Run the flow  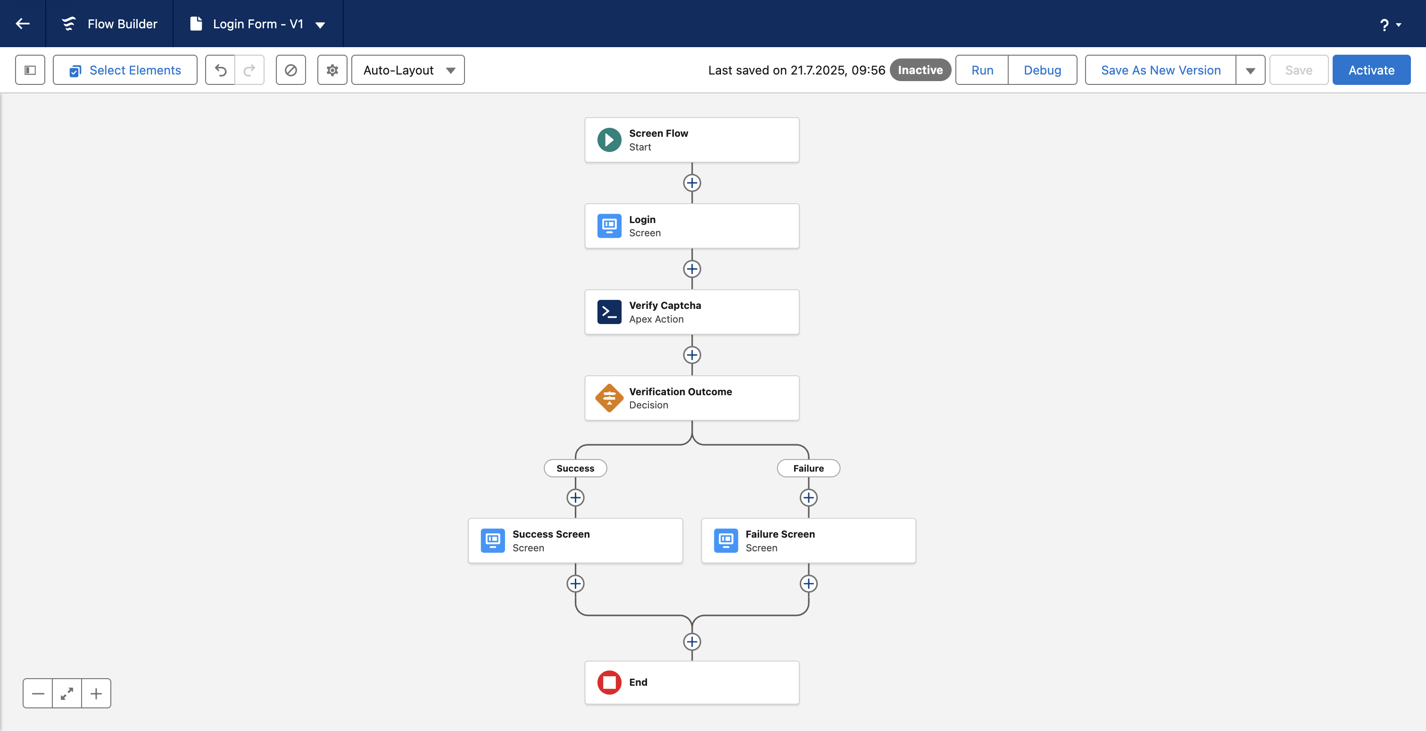tap(982, 70)
